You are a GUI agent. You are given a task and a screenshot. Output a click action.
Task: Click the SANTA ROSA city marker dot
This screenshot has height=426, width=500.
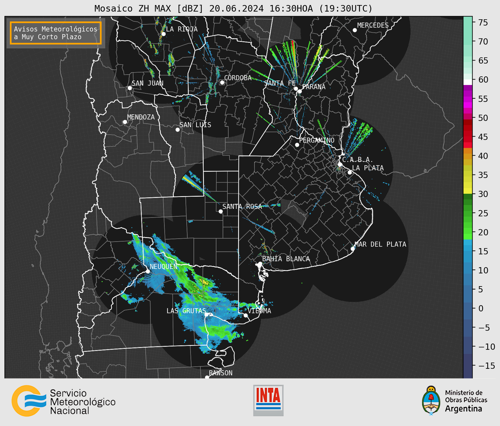click(x=221, y=212)
